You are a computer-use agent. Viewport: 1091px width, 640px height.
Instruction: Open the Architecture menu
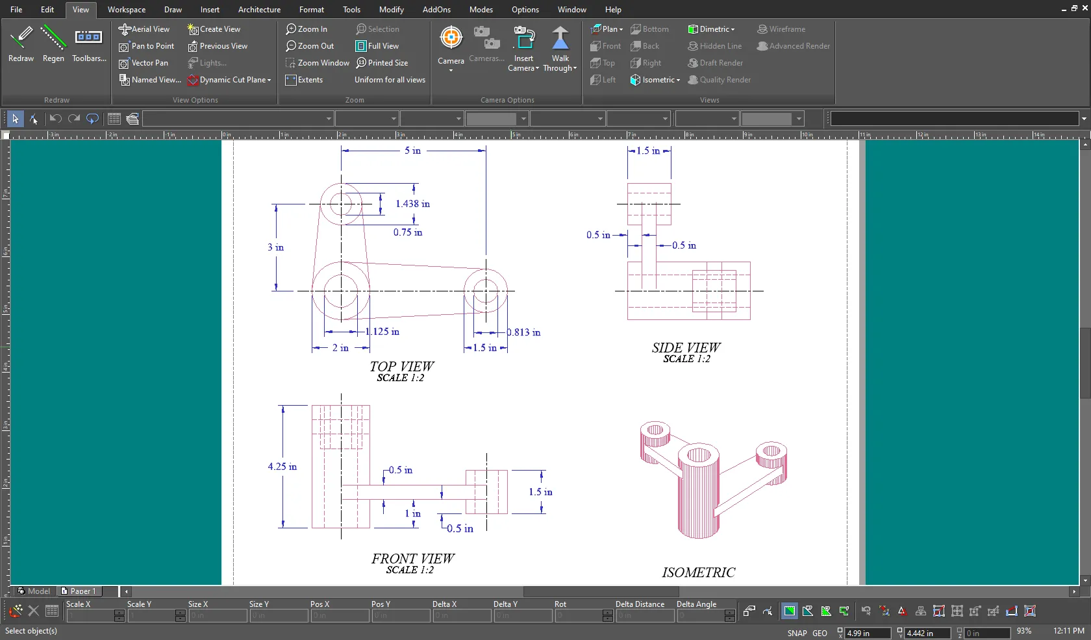[259, 10]
